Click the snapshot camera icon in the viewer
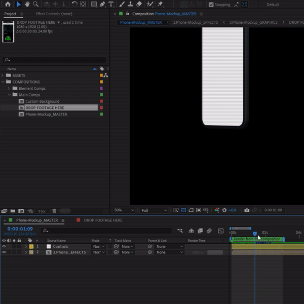304x304 pixels. pyautogui.click(x=247, y=210)
